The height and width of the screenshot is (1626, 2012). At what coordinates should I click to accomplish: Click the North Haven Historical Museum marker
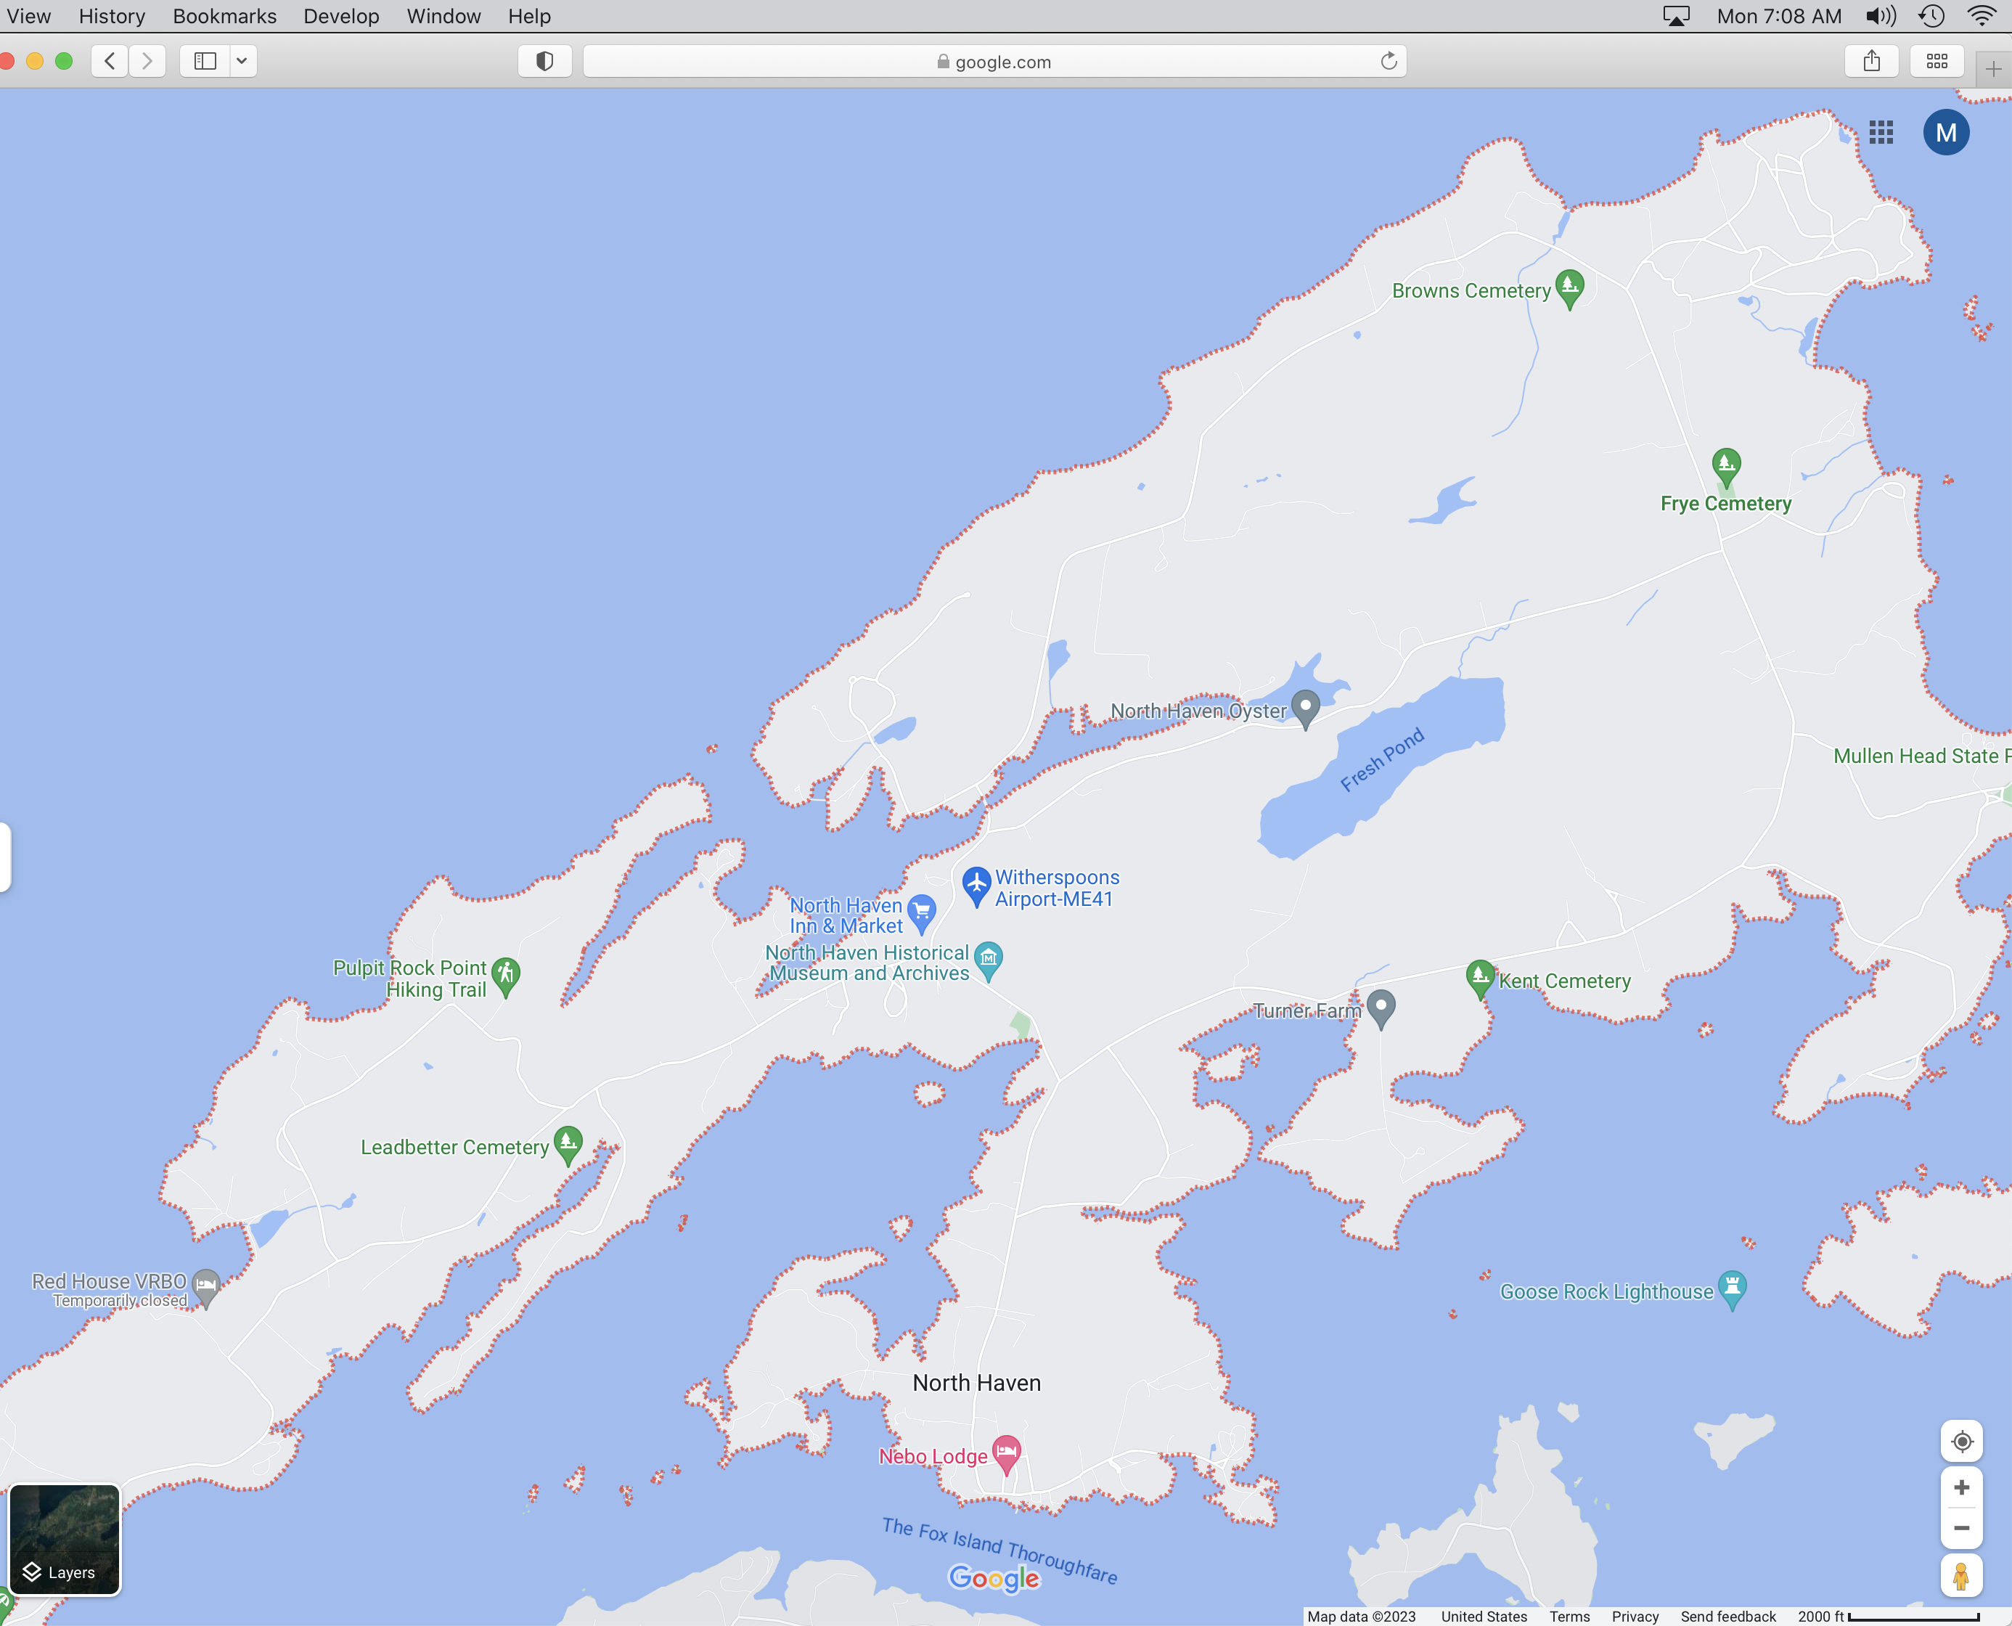pos(988,958)
